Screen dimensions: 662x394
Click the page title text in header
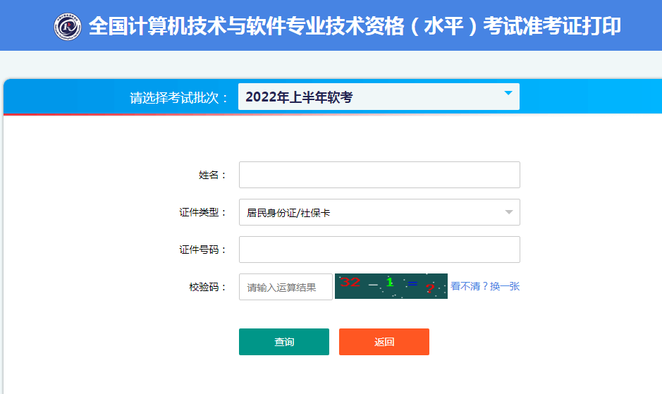[x=355, y=27]
